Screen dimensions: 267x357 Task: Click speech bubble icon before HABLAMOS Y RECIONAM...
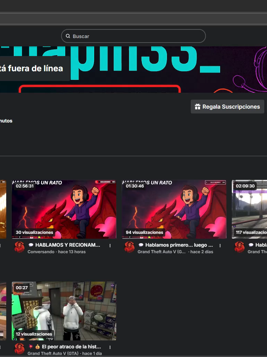[31, 245]
